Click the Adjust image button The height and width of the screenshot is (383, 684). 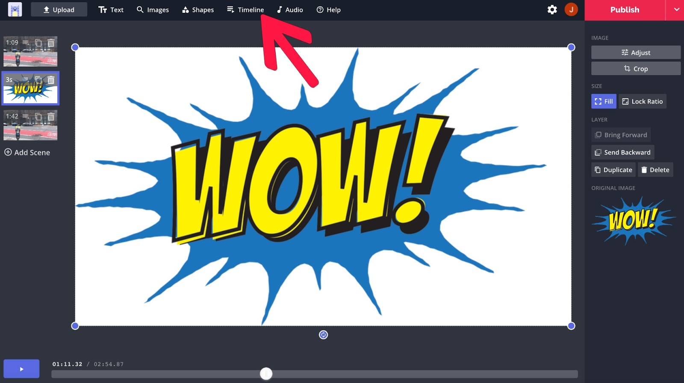(636, 53)
